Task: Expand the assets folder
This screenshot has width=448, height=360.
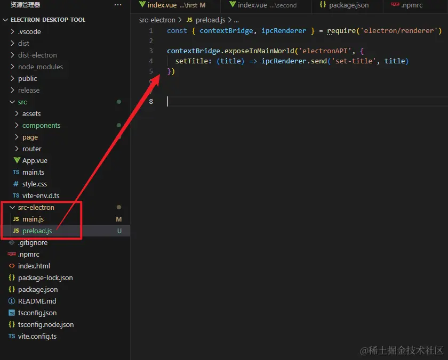Action: [17, 113]
